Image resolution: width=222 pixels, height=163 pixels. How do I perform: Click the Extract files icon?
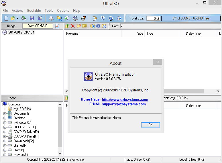(x=93, y=26)
